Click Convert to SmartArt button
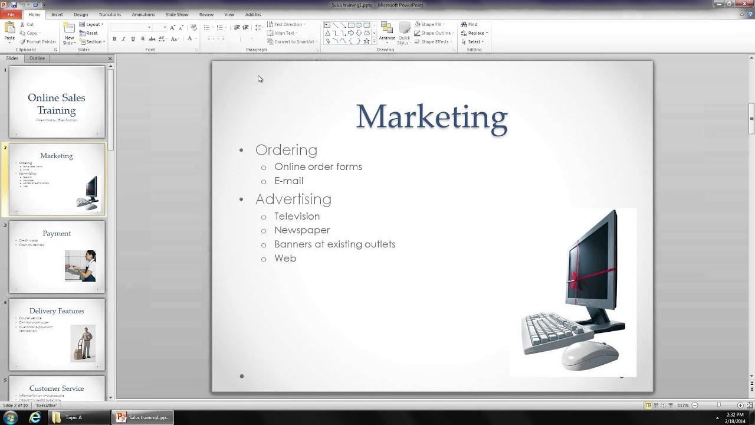 [291, 42]
